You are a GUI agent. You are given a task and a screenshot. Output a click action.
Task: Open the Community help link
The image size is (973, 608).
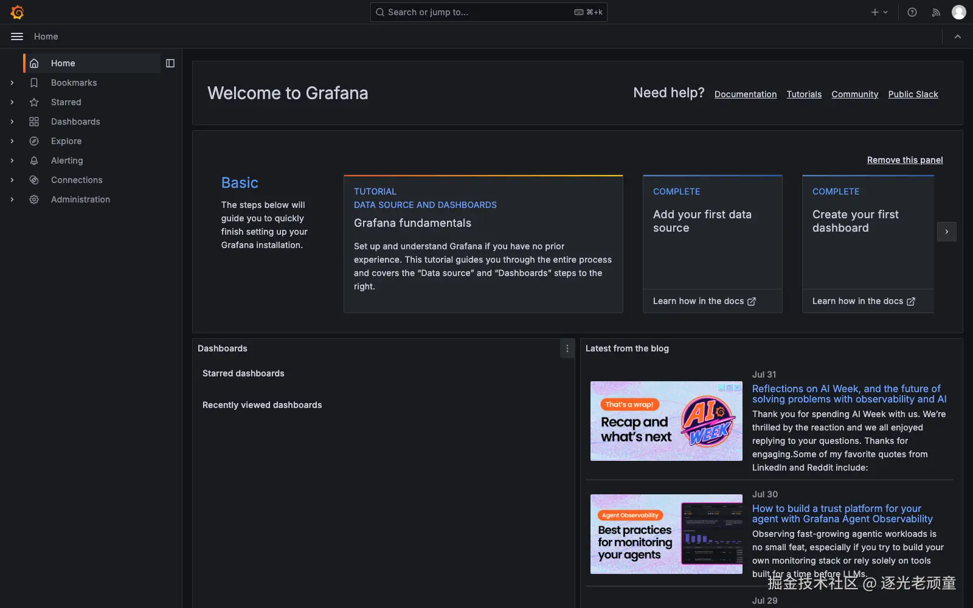(855, 94)
